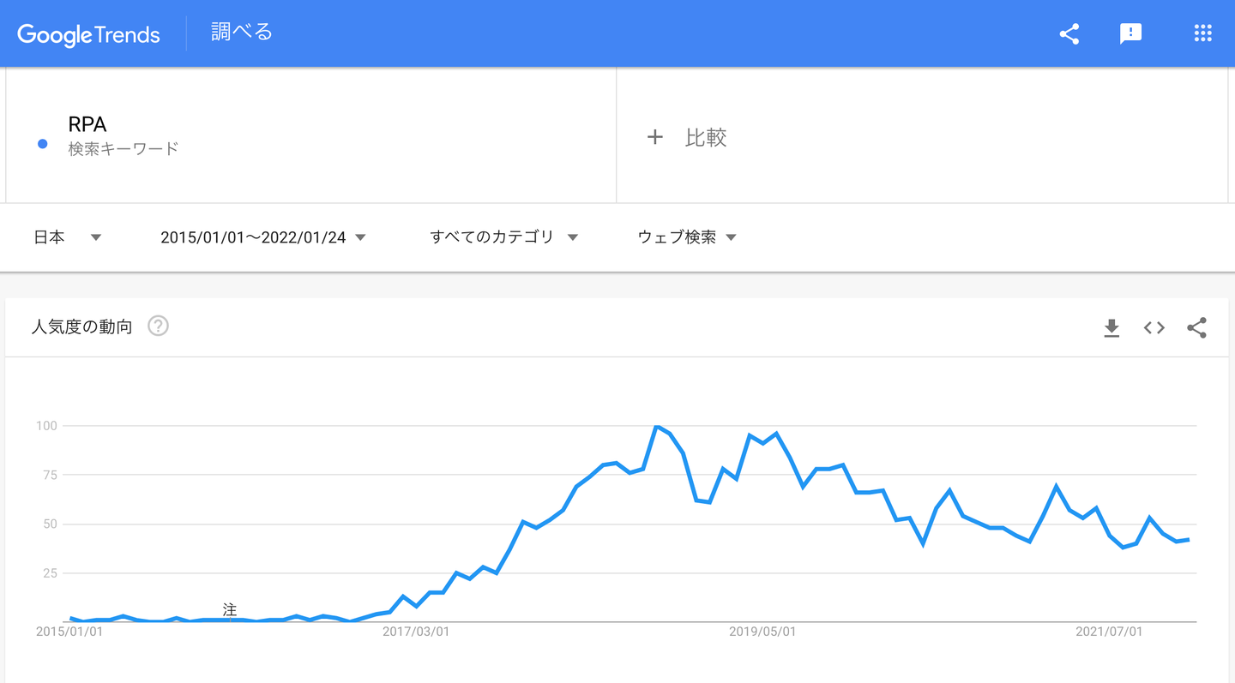Screen dimensions: 1235x683
Task: Click the highest peak of the trend line
Action: coord(657,427)
